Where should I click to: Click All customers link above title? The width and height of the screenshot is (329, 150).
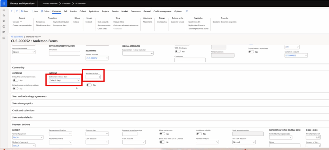[17, 37]
